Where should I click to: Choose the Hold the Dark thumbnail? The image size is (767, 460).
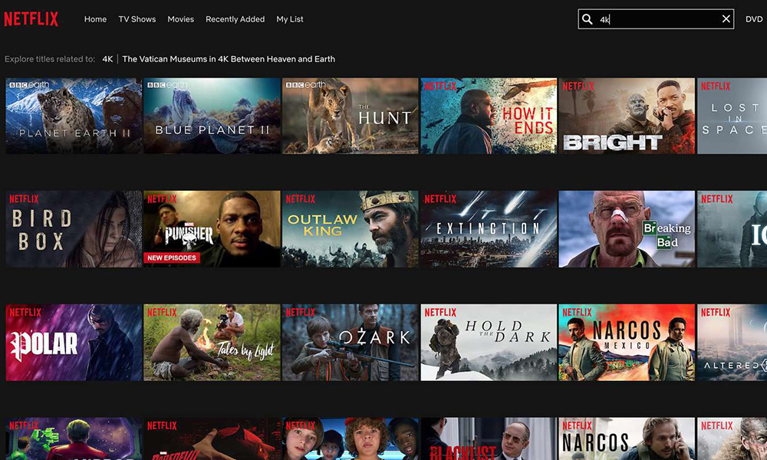pyautogui.click(x=489, y=342)
